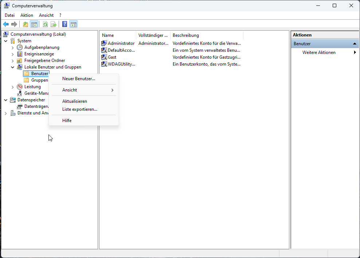Sort by the Vollständiger column header
Screen dimensions: 360x258
(153, 35)
